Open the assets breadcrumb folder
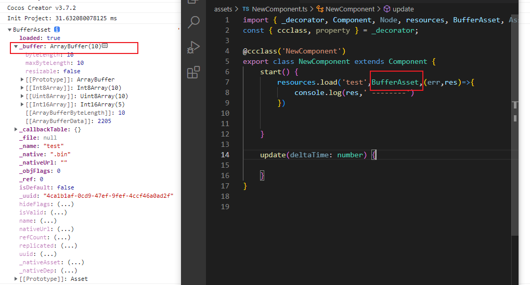The image size is (530, 285). (223, 9)
